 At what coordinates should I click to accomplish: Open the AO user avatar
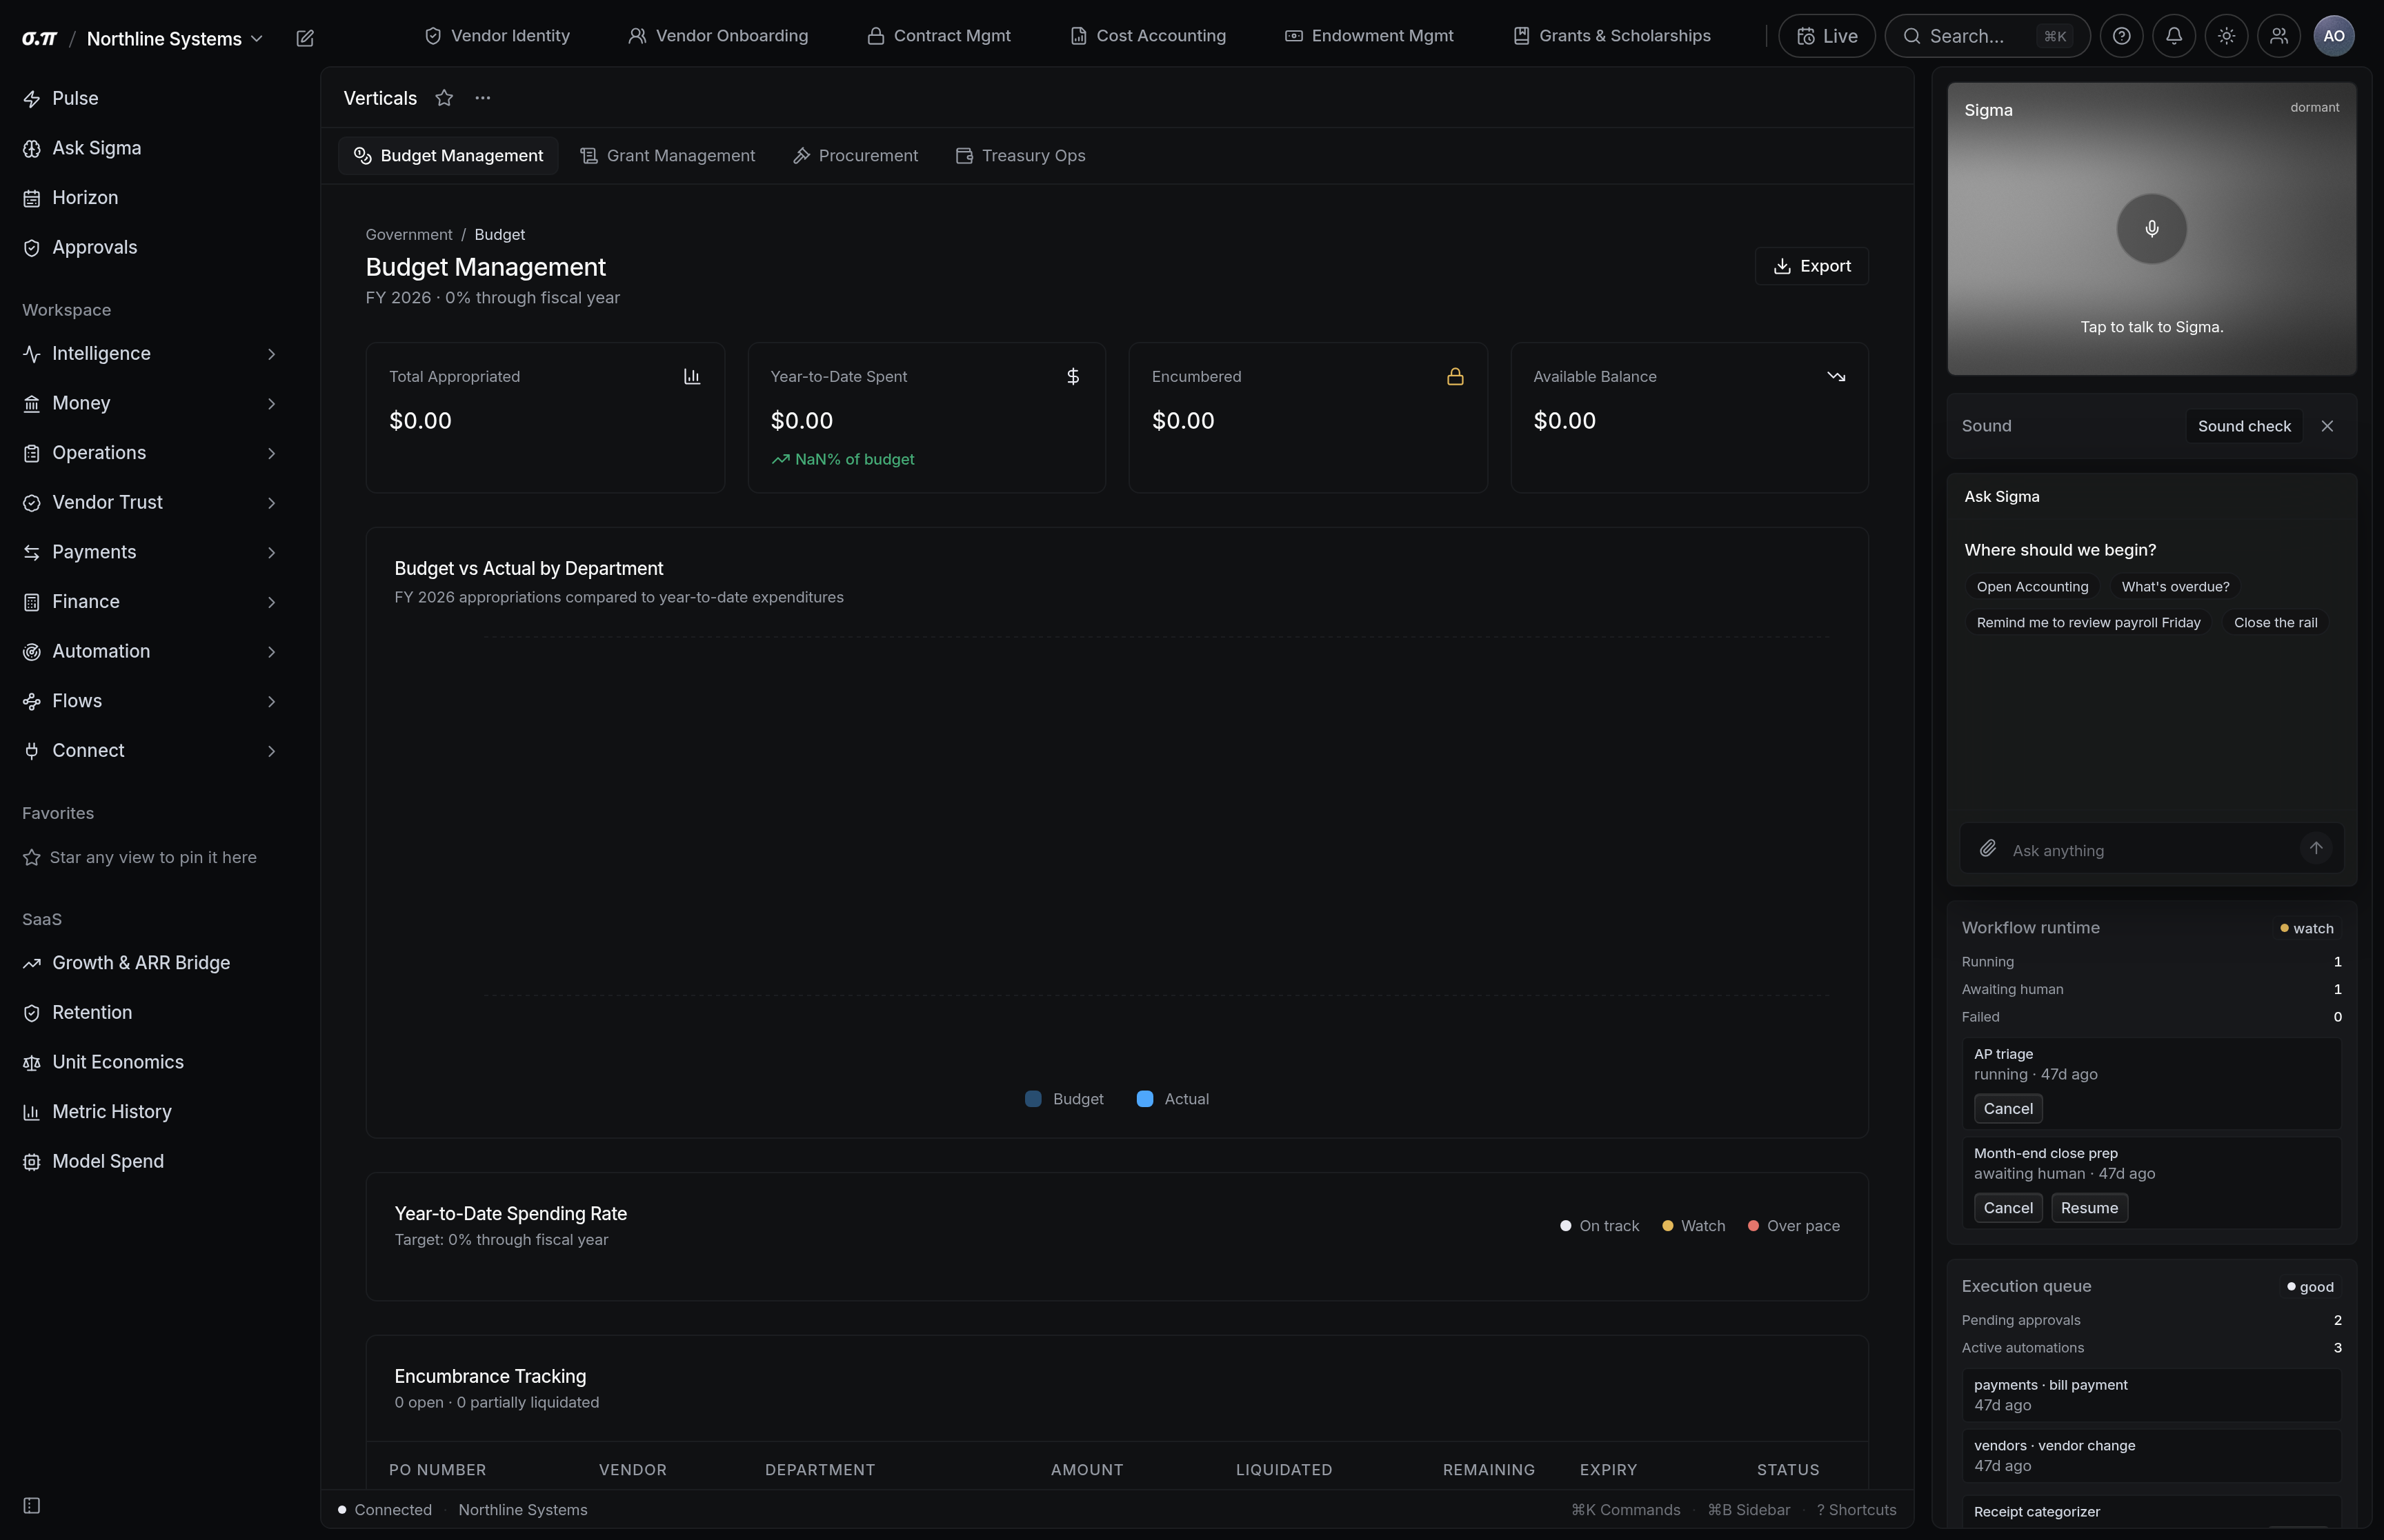click(x=2334, y=36)
